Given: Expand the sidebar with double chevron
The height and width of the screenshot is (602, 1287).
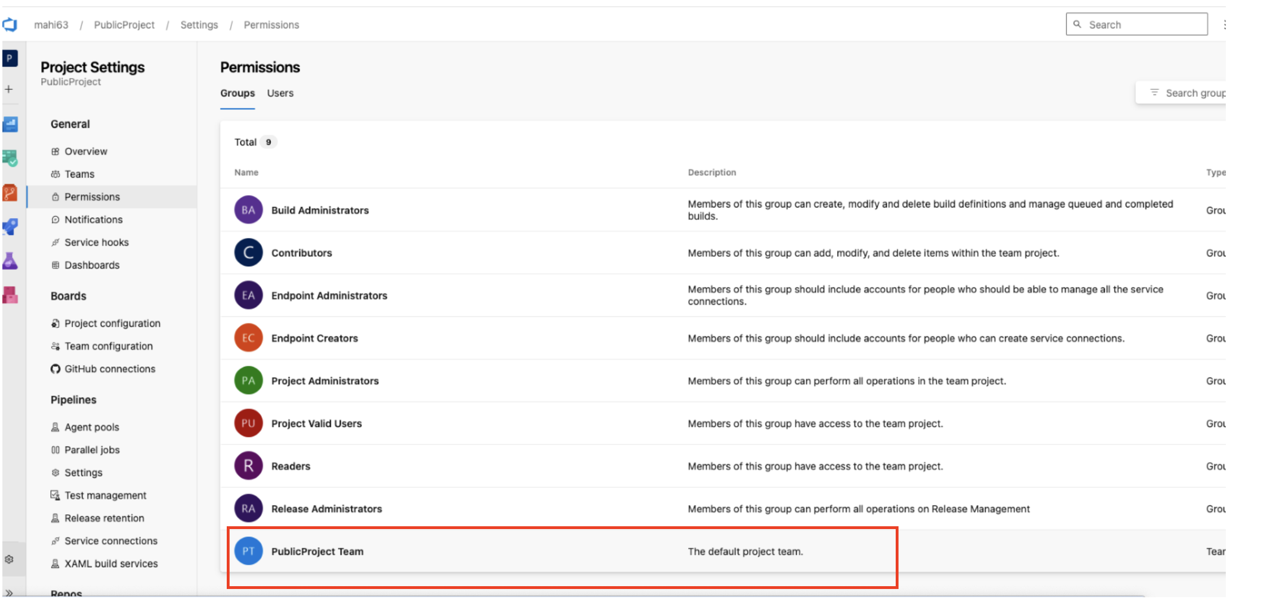Looking at the screenshot, I should 9,592.
